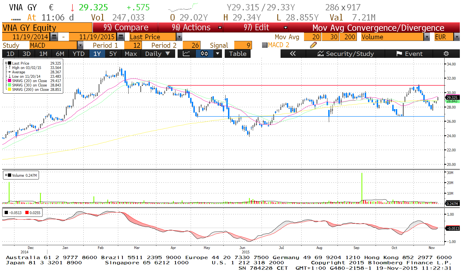Click the Period 2 value 26 field
The height and width of the screenshot is (273, 462).
(x=192, y=45)
